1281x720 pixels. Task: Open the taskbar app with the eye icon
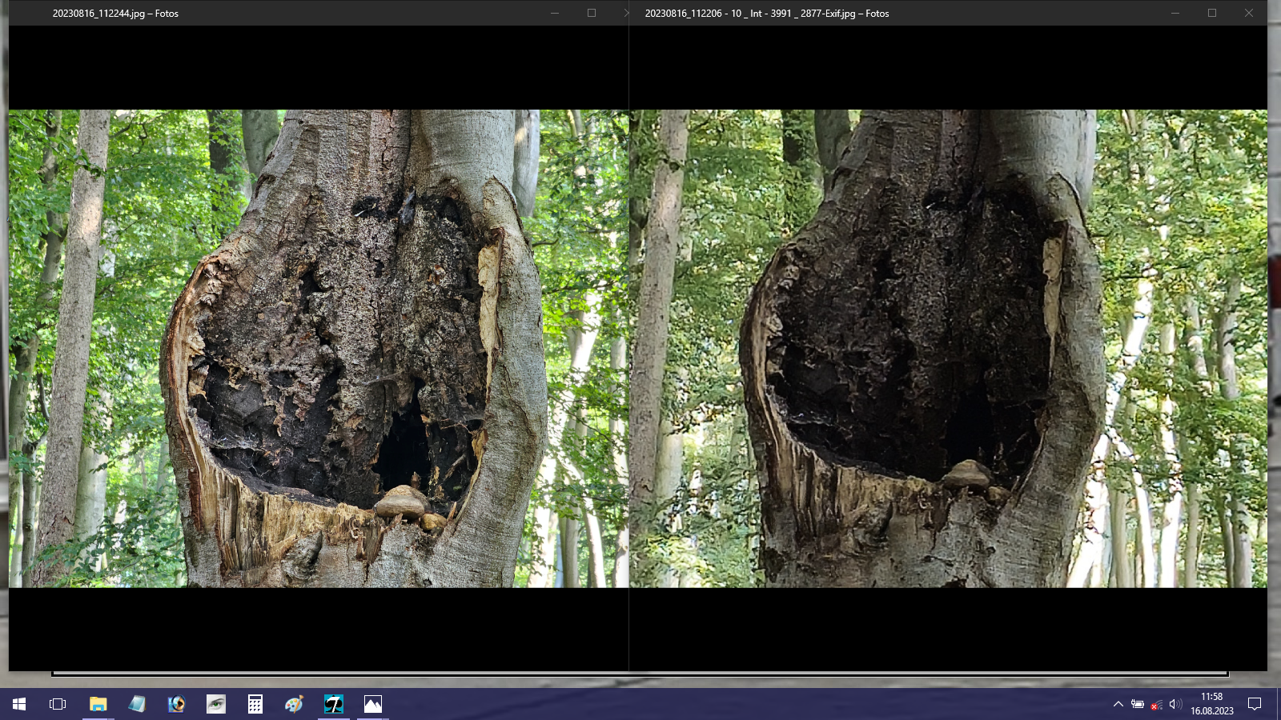[215, 704]
